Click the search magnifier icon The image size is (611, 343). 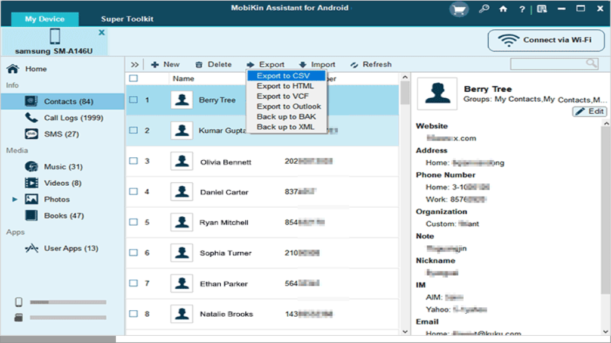coord(591,63)
